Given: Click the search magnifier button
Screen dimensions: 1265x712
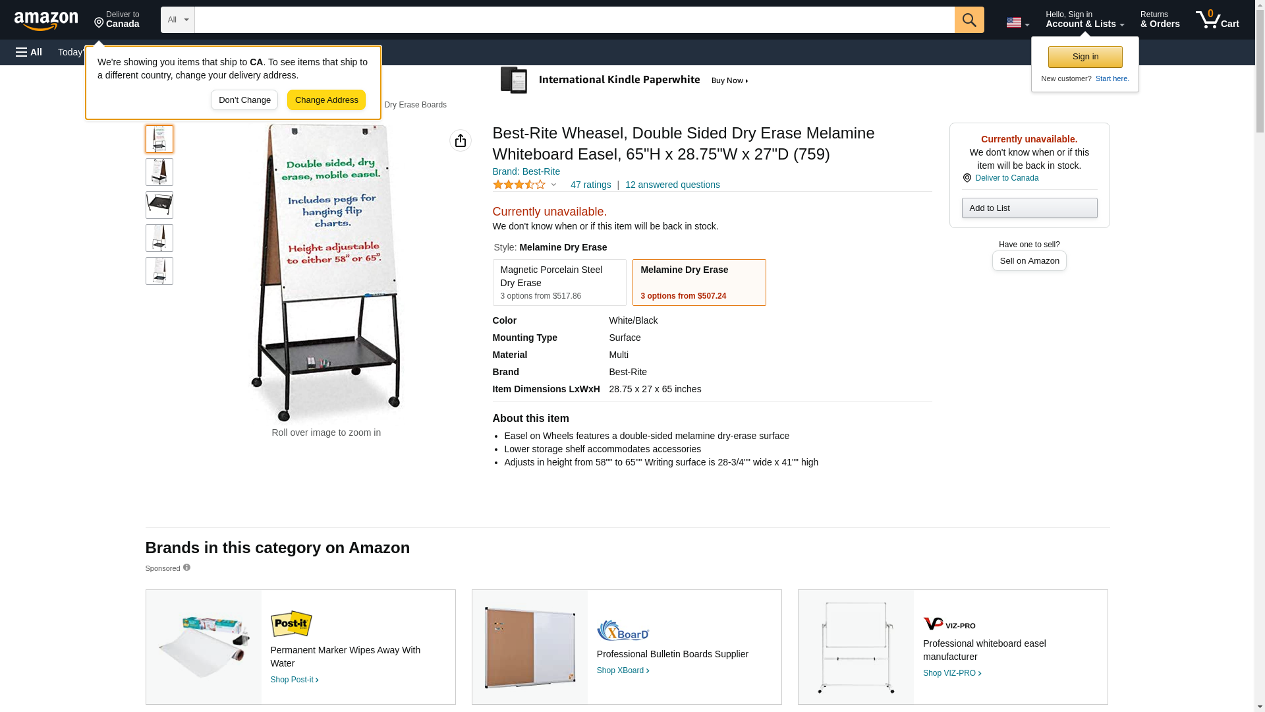Looking at the screenshot, I should pos(969,20).
